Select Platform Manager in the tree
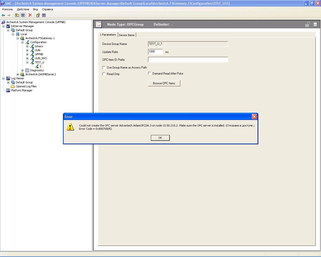Image resolution: width=321 pixels, height=257 pixels. (x=22, y=90)
